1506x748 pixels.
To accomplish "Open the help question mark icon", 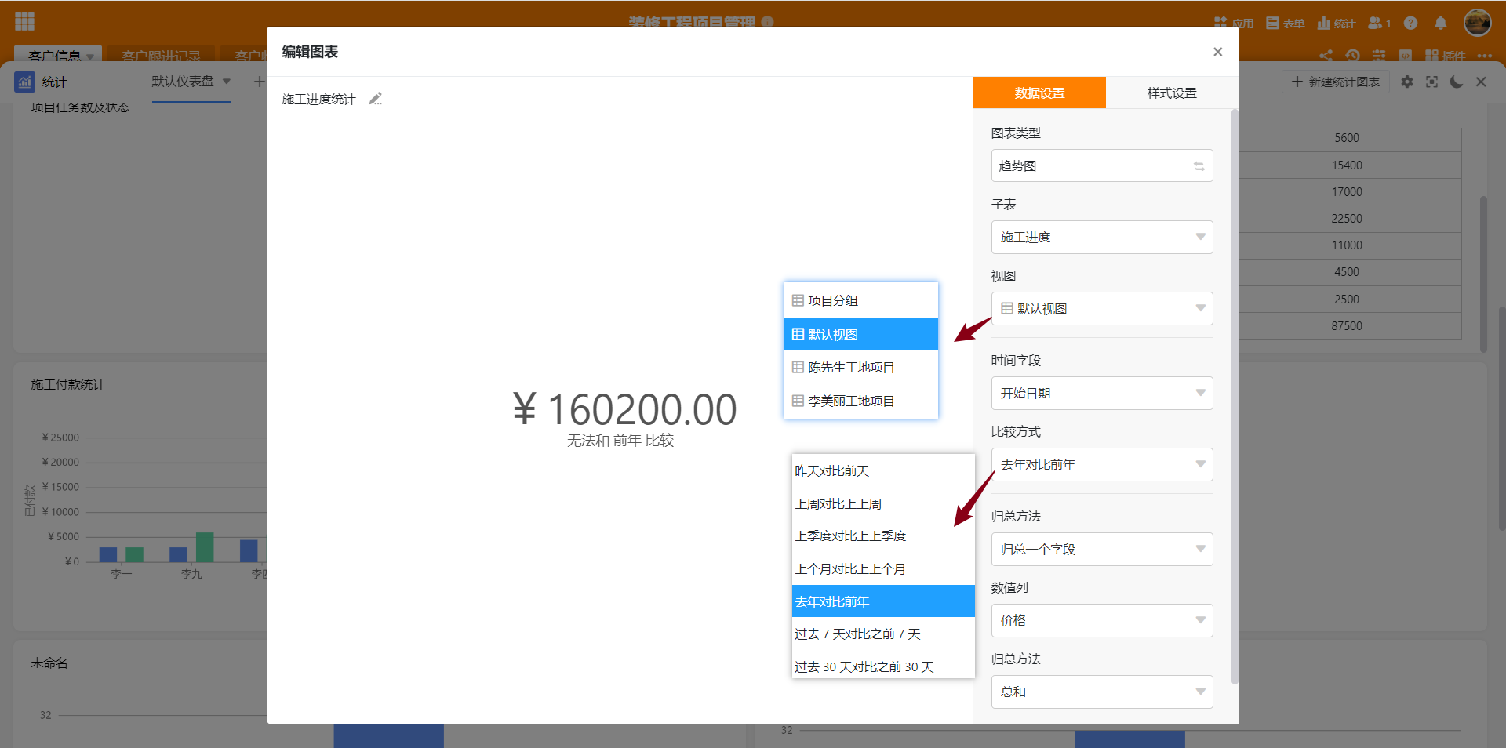I will click(x=1410, y=23).
